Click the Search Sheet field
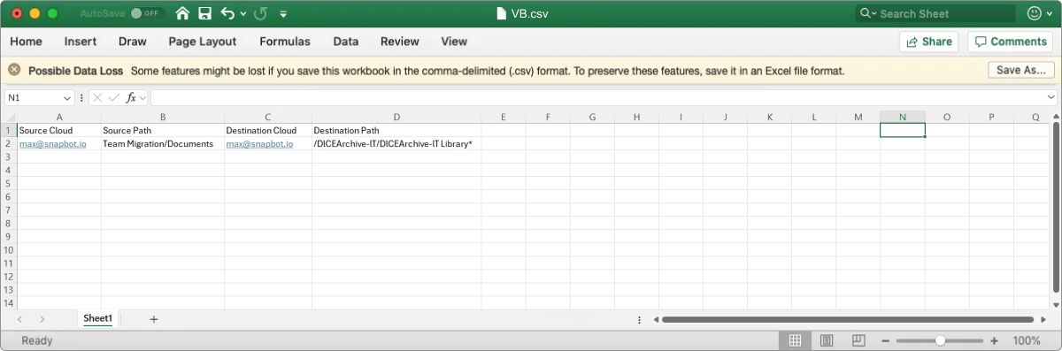Screen dimensions: 1062x351 click(935, 13)
